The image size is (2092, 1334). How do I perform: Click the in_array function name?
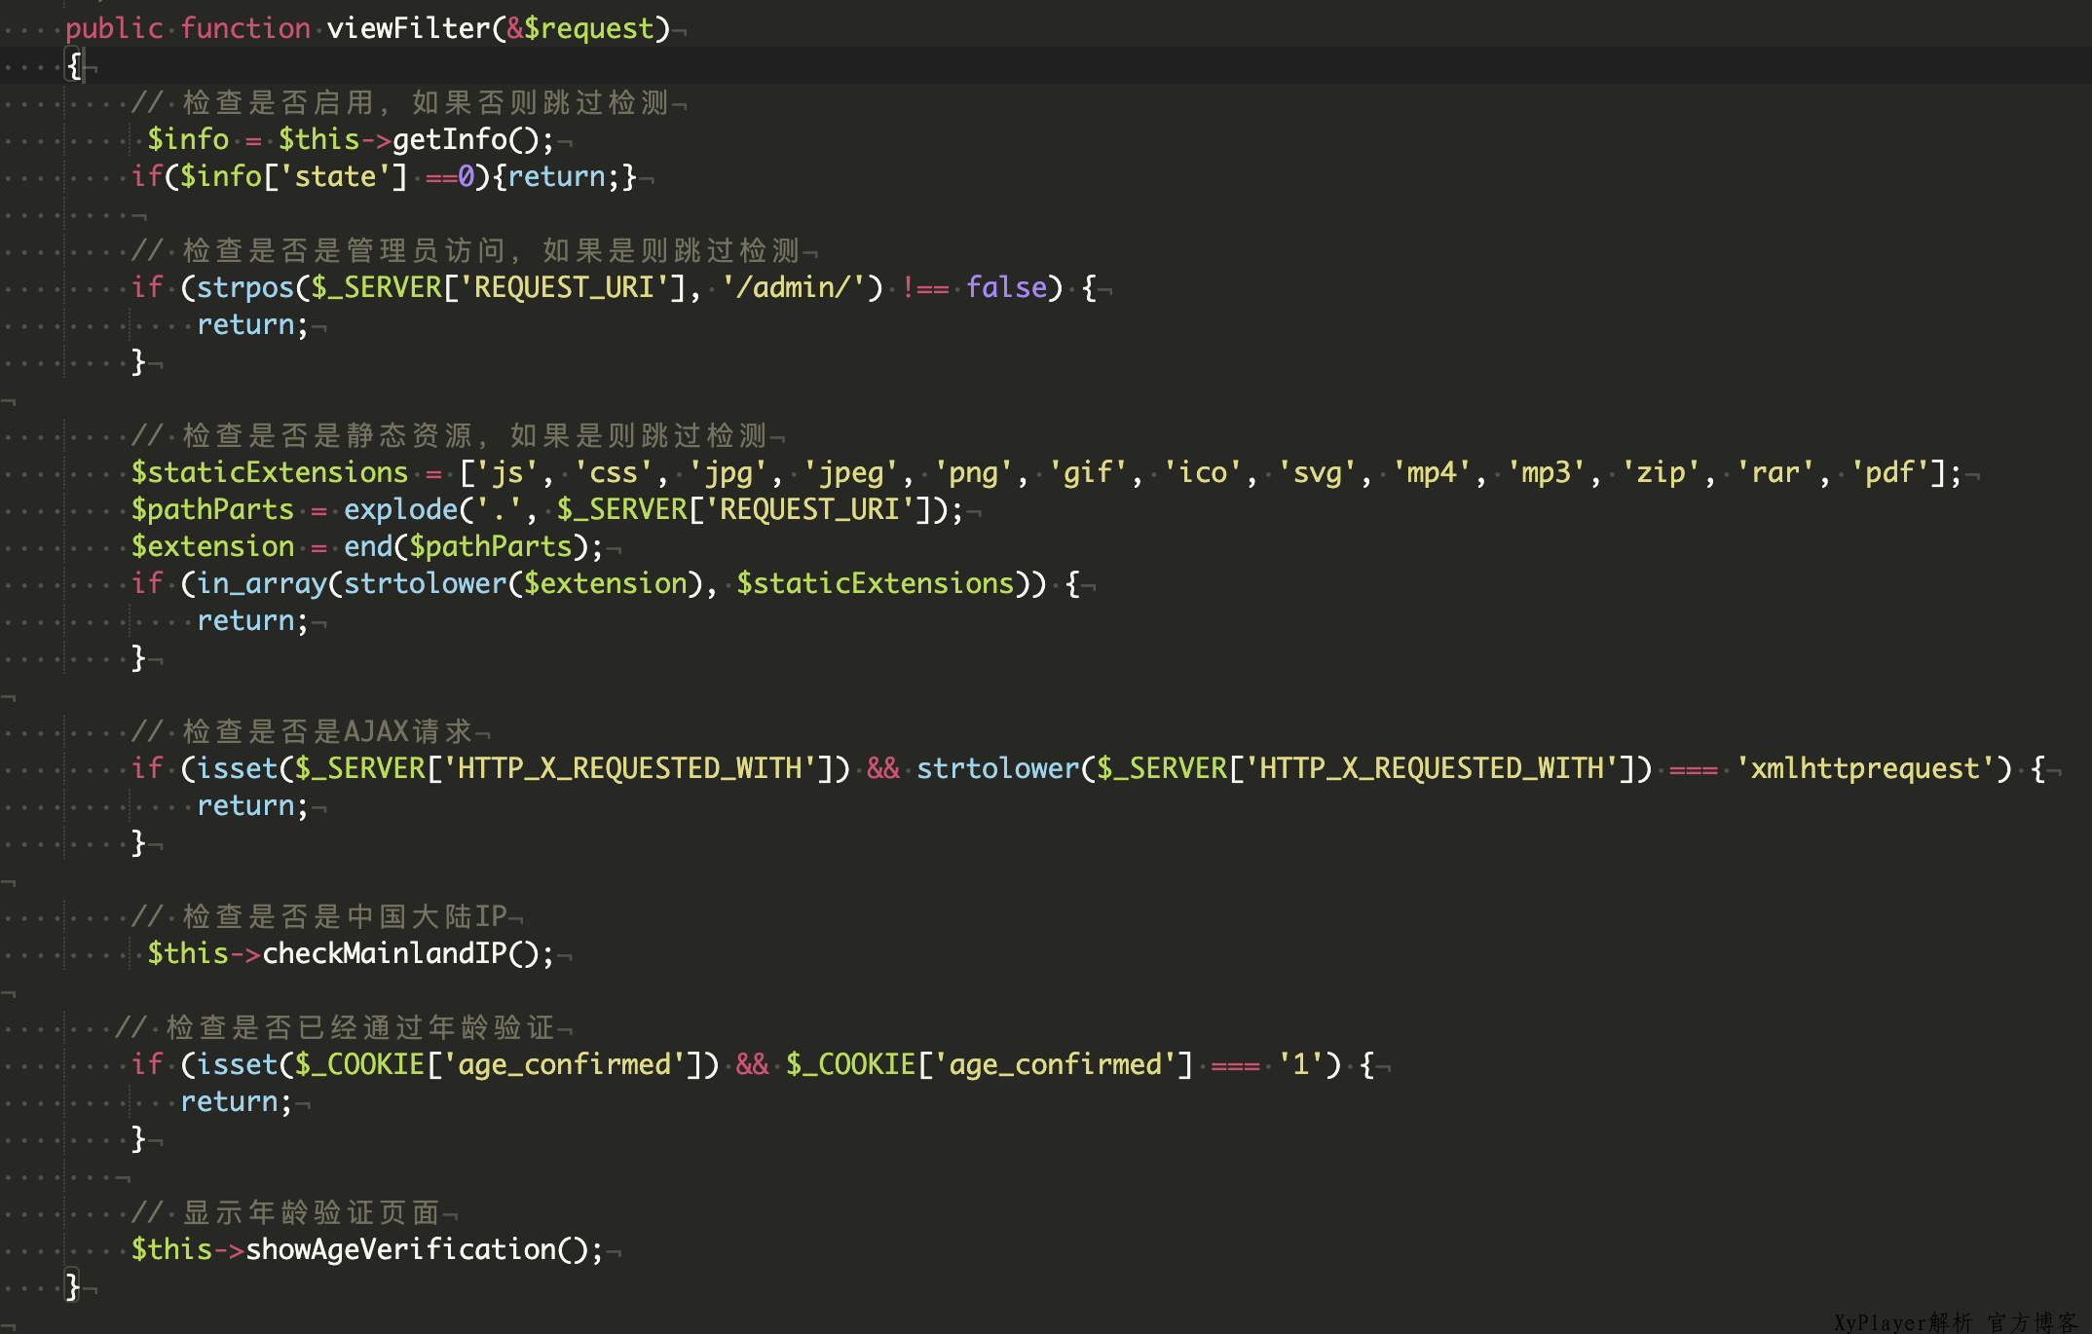(261, 583)
